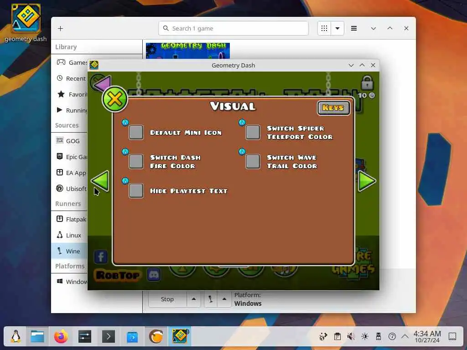This screenshot has width=467, height=350.
Task: Open info for Hide Playtest Text
Action: [x=125, y=180]
